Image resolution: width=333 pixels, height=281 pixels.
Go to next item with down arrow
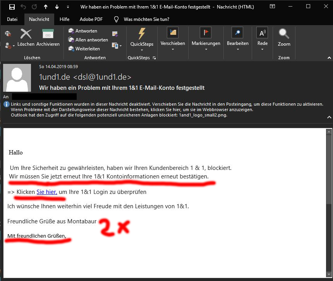pyautogui.click(x=57, y=7)
